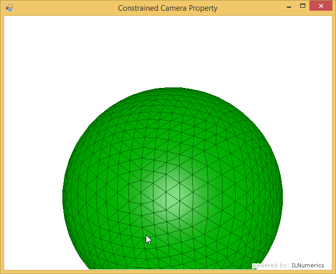Screen dimensions: 336x274
Task: Click the 'Constrained Camera Property' title text
Action: tap(168, 8)
